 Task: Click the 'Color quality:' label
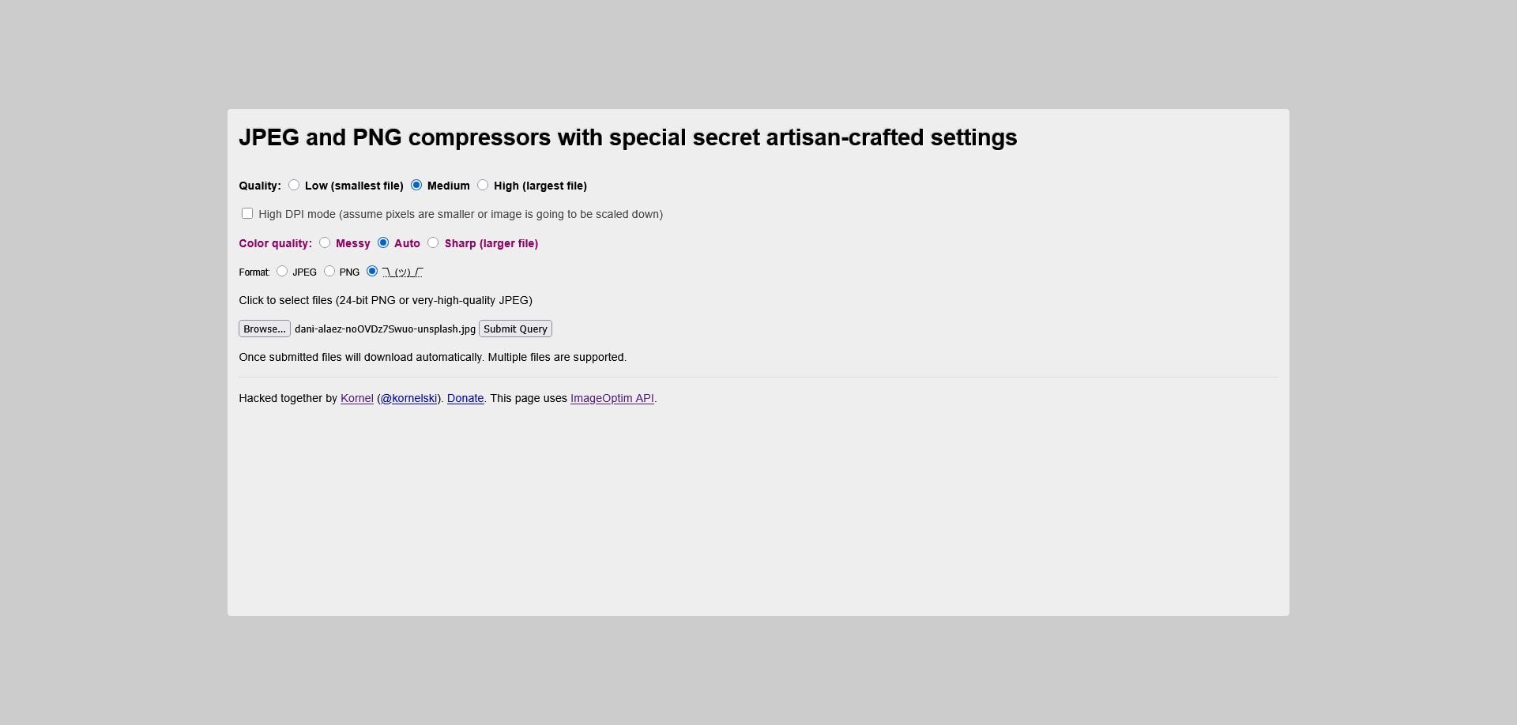[275, 244]
